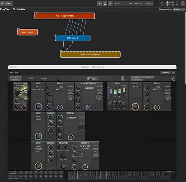Toggle the metronome icon in top toolbar
Screen dimensions: 186x182
coord(105,4)
